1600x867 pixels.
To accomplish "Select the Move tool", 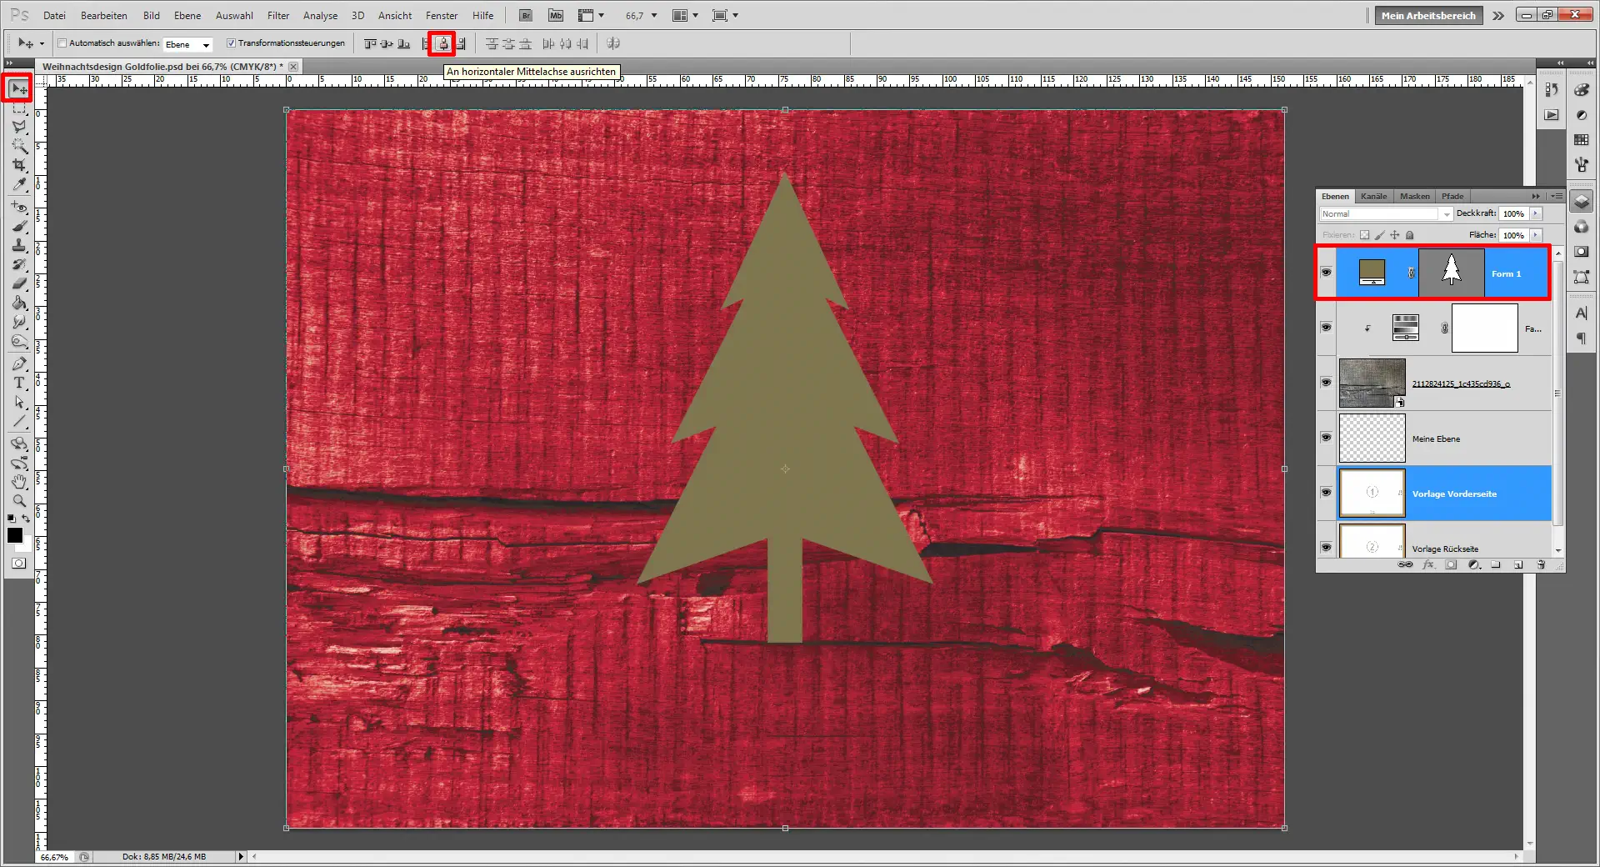I will tap(18, 88).
